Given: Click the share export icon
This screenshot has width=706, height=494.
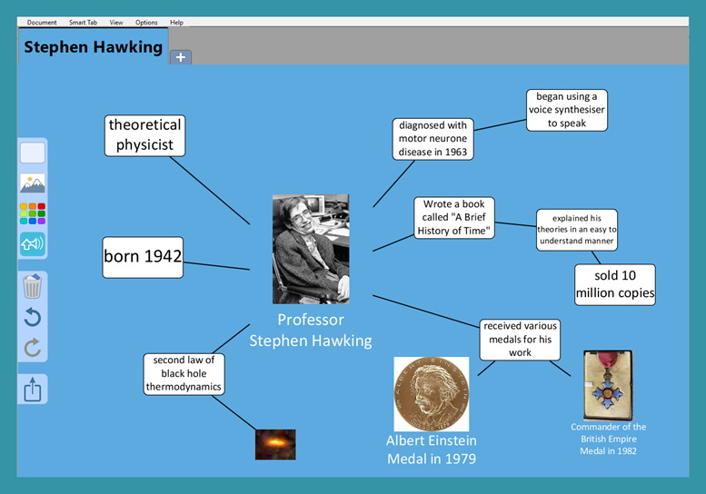Looking at the screenshot, I should click(x=32, y=390).
